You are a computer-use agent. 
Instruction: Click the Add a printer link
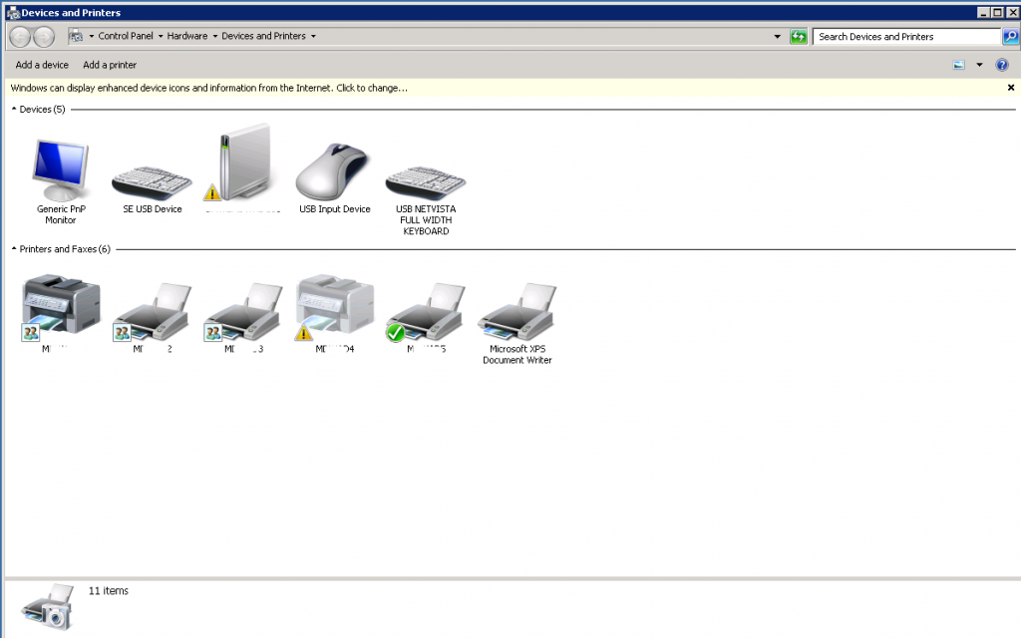(x=109, y=64)
